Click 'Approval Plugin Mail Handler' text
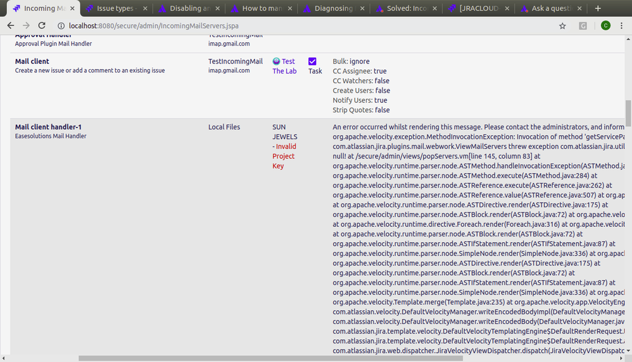This screenshot has width=632, height=362. (x=53, y=44)
